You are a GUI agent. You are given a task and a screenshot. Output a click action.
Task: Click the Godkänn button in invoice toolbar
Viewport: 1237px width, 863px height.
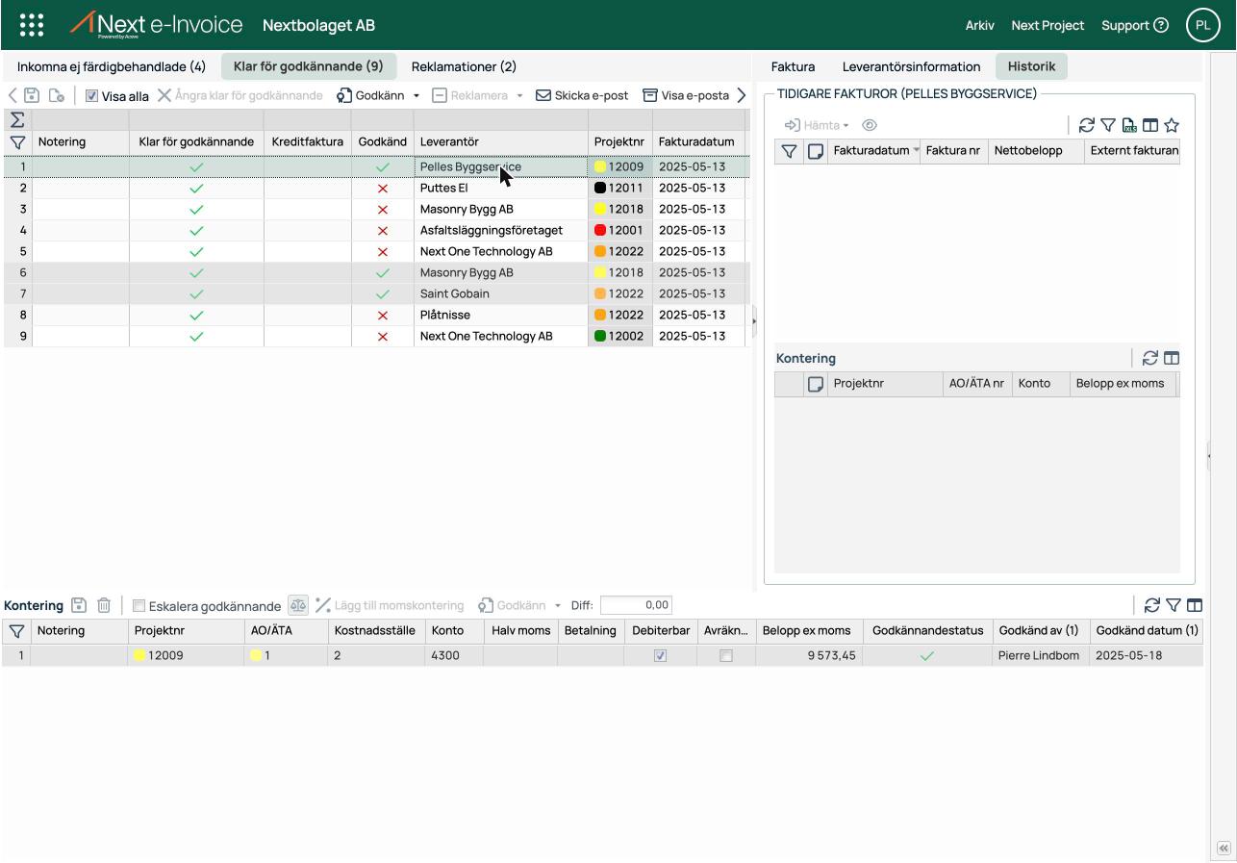click(x=370, y=96)
